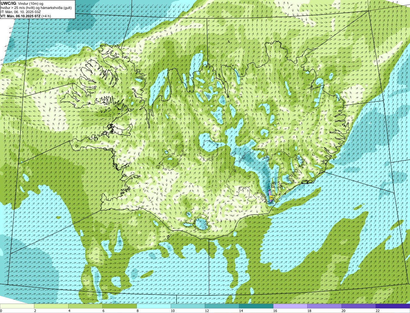This screenshot has width=410, height=313.
Task: Select the darkest swatch above 22 m/s
Action: (x=393, y=306)
